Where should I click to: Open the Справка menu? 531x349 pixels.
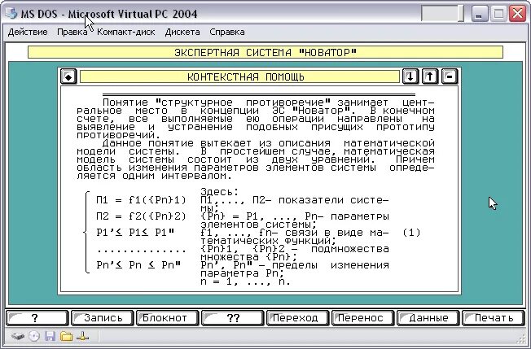(x=227, y=32)
